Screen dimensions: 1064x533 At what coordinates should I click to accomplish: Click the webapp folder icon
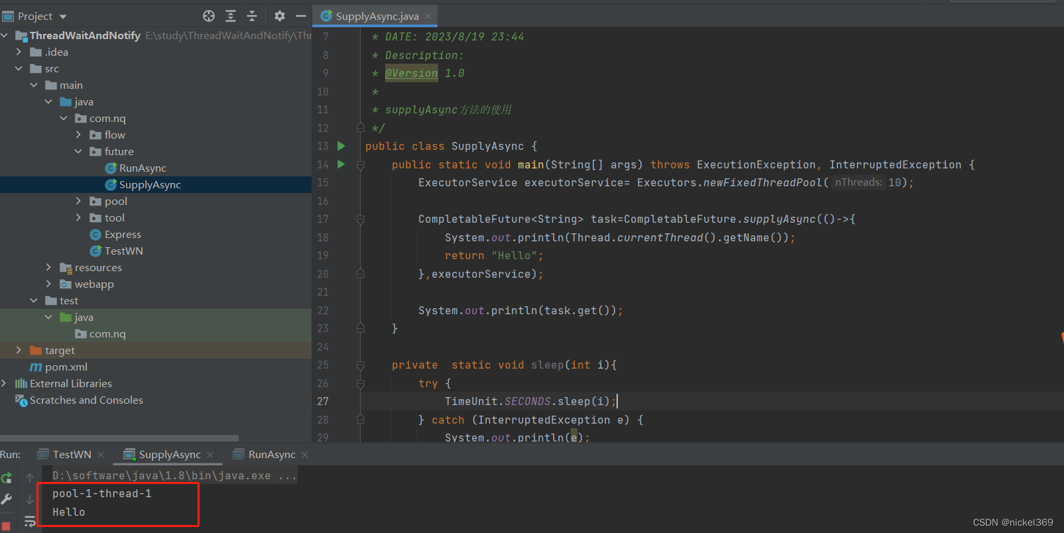point(66,284)
